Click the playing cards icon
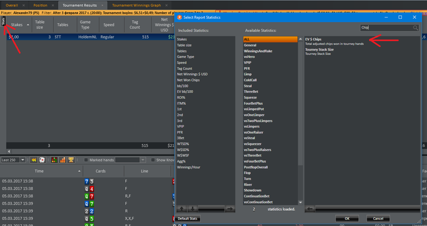The width and height of the screenshot is (427, 226). pos(42,160)
